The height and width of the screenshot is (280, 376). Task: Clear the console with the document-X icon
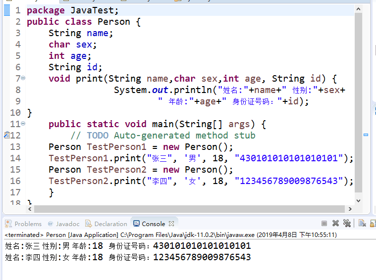(362, 224)
